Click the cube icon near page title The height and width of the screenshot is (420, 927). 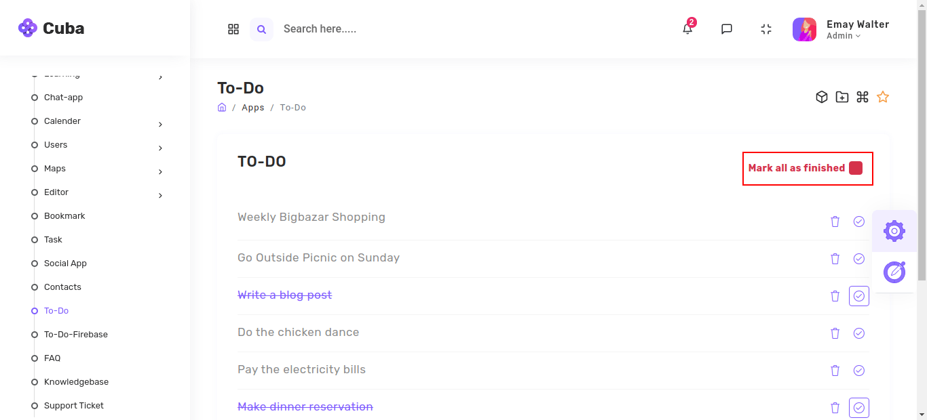point(822,97)
